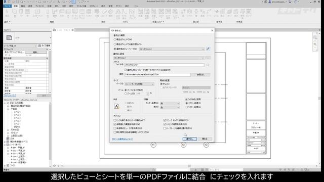Select the Wall tool icon

pyautogui.click(x=15, y=12)
